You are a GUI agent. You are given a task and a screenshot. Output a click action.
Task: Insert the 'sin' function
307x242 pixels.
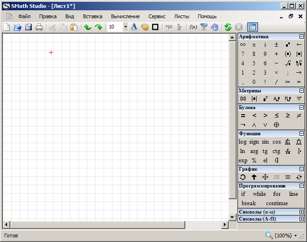(x=265, y=142)
